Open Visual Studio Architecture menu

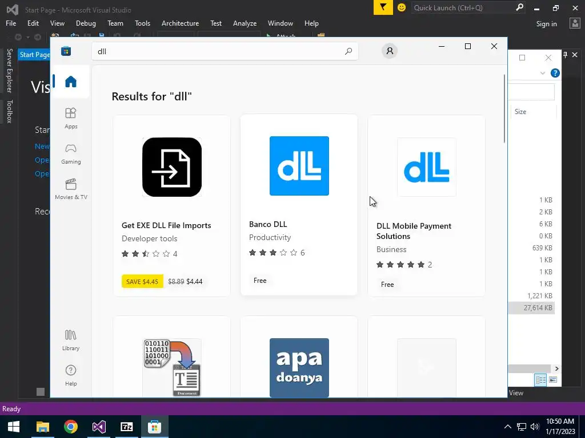[180, 23]
